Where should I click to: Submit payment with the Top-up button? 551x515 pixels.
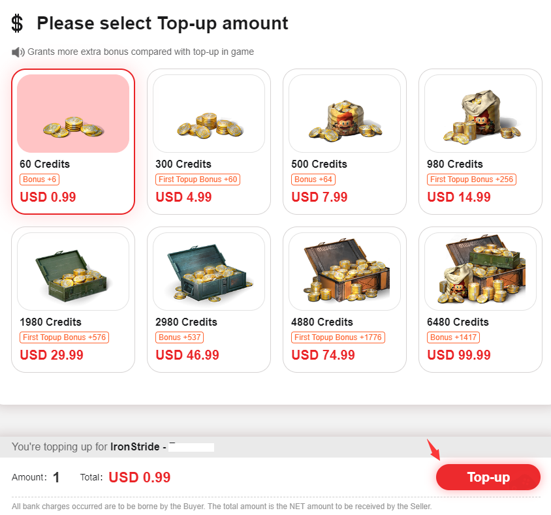(x=488, y=477)
